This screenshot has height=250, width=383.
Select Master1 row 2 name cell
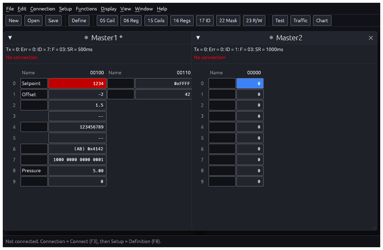pyautogui.click(x=34, y=105)
